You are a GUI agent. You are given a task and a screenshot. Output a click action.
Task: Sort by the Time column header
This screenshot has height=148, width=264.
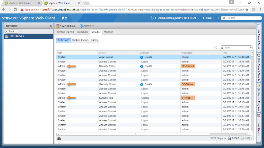236,53
